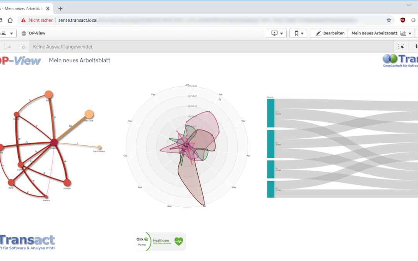Open the smart search selection tool icon

401,47
